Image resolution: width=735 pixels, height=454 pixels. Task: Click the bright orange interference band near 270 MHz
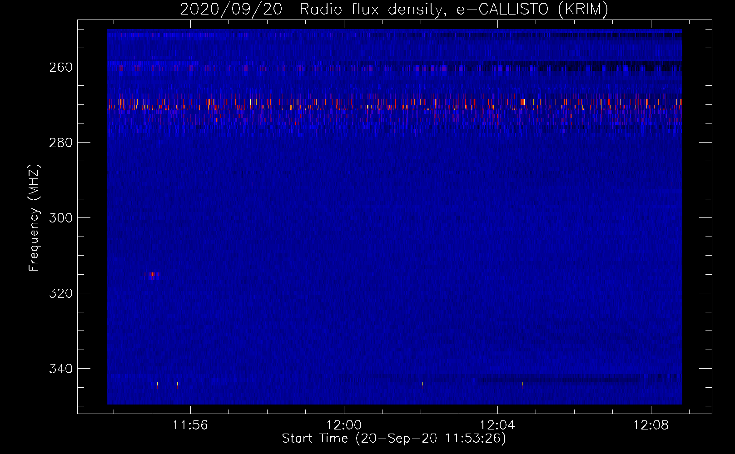click(394, 104)
